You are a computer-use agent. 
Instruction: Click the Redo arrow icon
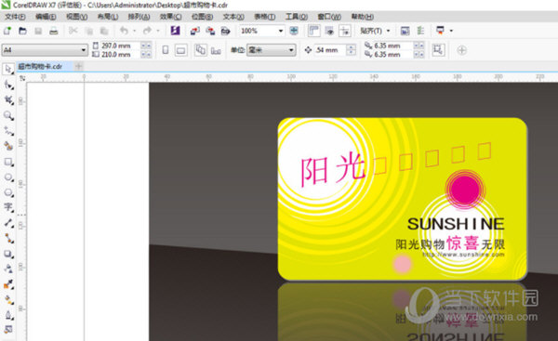click(147, 31)
